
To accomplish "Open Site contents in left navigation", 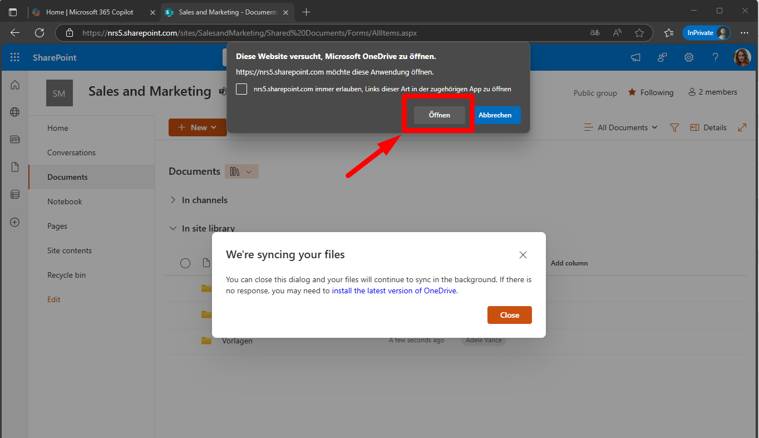I will click(70, 250).
